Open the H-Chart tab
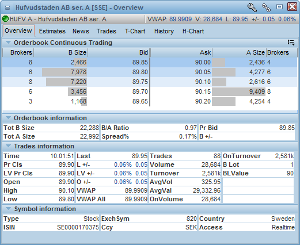 193,31
